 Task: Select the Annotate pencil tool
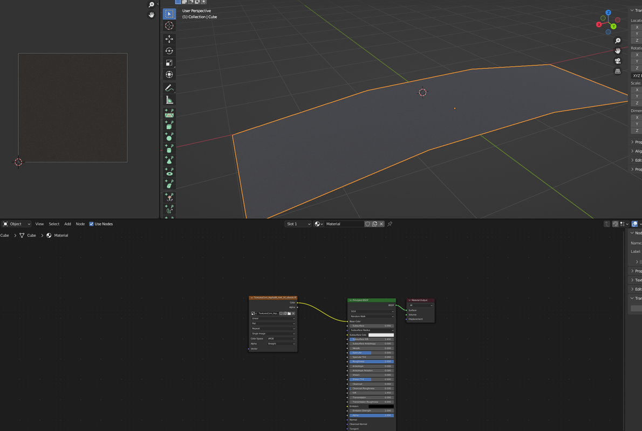[169, 88]
